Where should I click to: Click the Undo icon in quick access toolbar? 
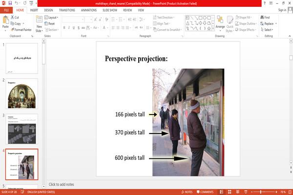[x=17, y=3]
